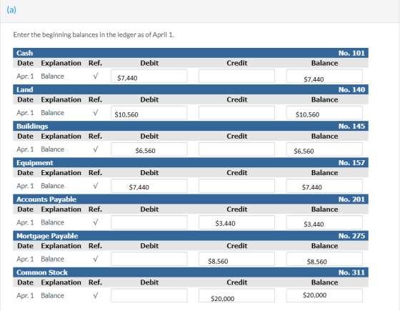Click account number No. 201
Screen dimensions: 400x311
click(x=351, y=199)
